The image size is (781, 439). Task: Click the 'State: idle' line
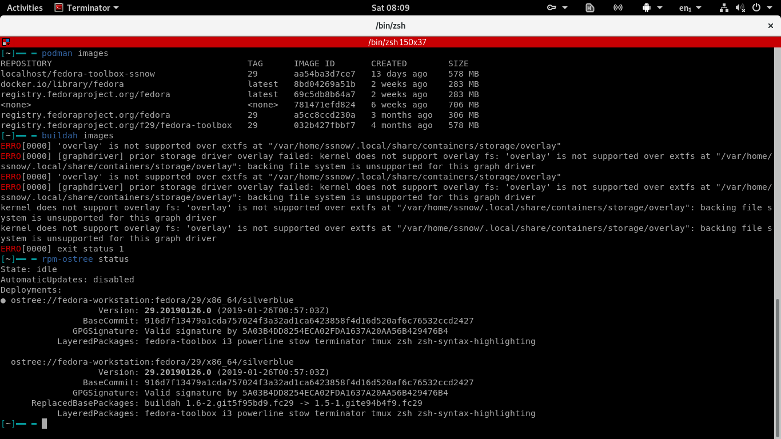[x=29, y=269]
